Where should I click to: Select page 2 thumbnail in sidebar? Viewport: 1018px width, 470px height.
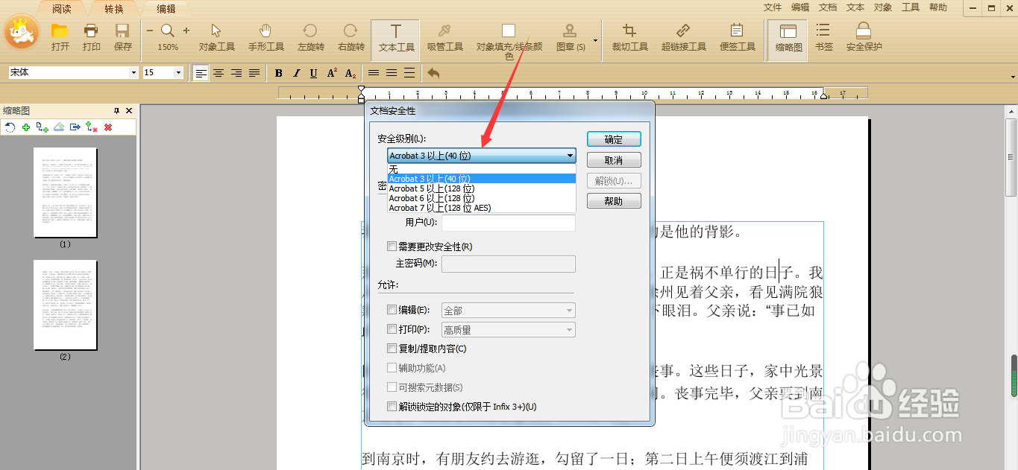[65, 305]
